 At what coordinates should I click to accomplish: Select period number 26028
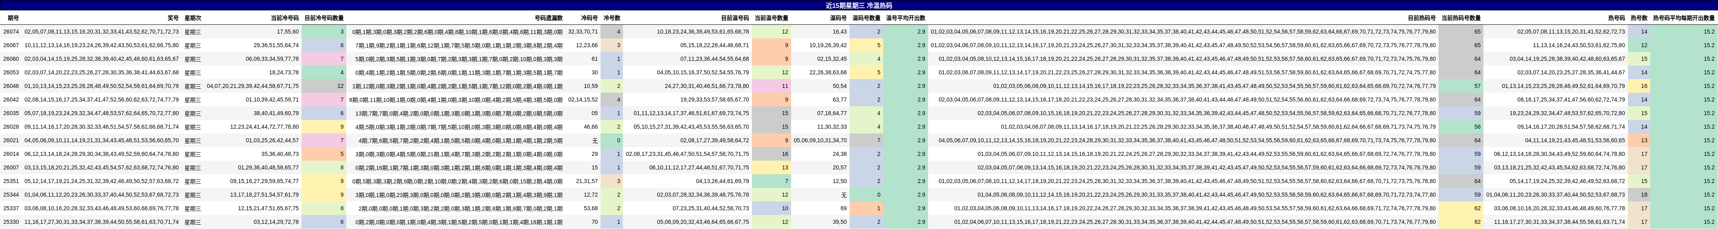tap(11, 127)
